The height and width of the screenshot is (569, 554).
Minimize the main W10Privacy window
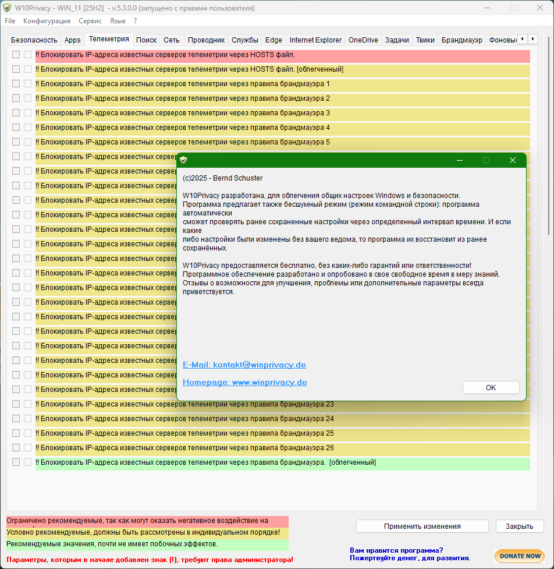pos(486,8)
